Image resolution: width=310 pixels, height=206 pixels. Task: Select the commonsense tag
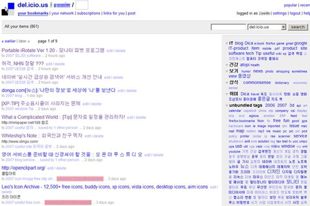257,83
